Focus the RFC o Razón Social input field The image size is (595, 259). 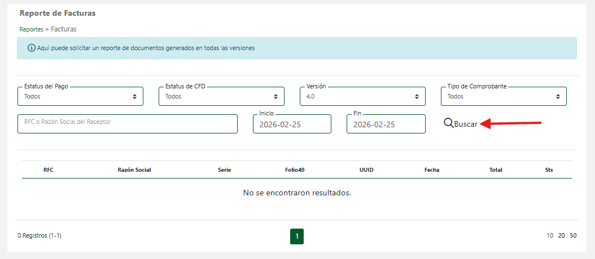[128, 124]
